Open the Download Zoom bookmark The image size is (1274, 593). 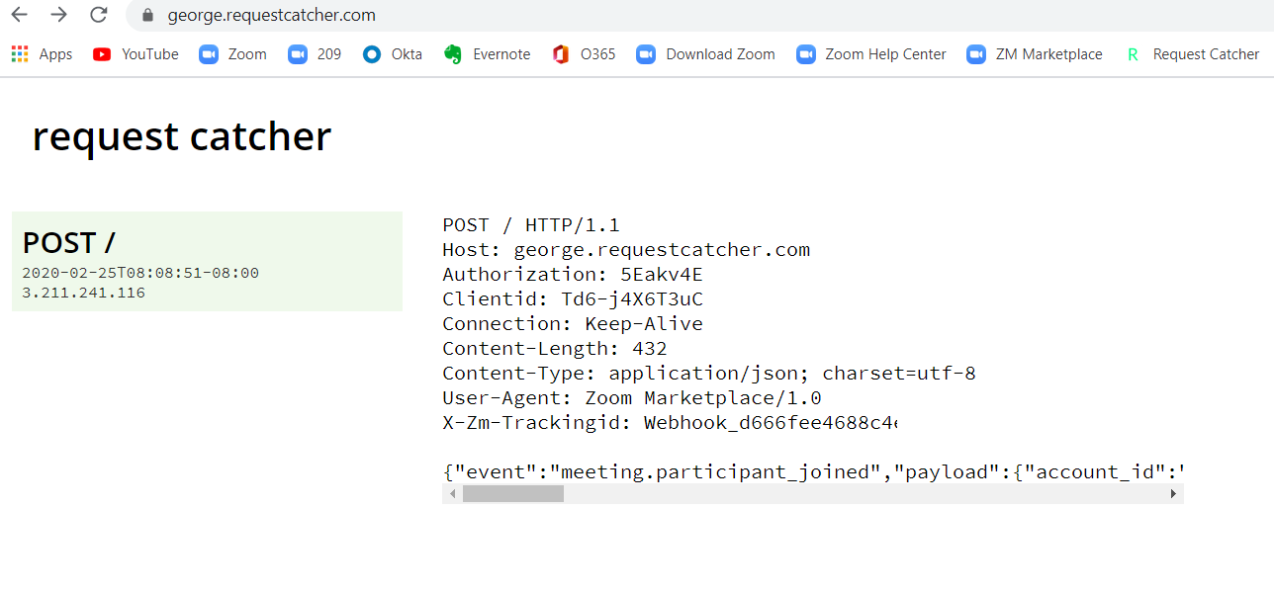pos(706,54)
